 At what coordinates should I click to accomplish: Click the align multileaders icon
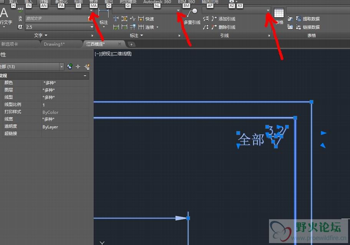[206, 18]
